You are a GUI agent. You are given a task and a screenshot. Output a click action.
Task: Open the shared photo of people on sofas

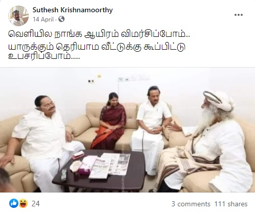(x=128, y=130)
